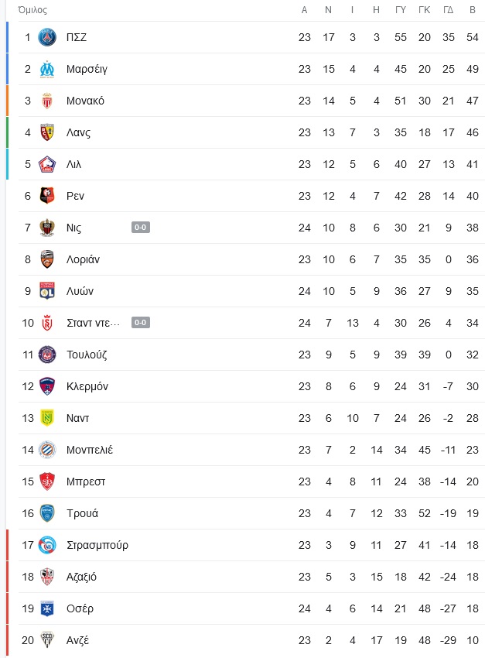Click the Μαρσέιγ club logo
Image resolution: width=485 pixels, height=658 pixels.
[x=47, y=69]
